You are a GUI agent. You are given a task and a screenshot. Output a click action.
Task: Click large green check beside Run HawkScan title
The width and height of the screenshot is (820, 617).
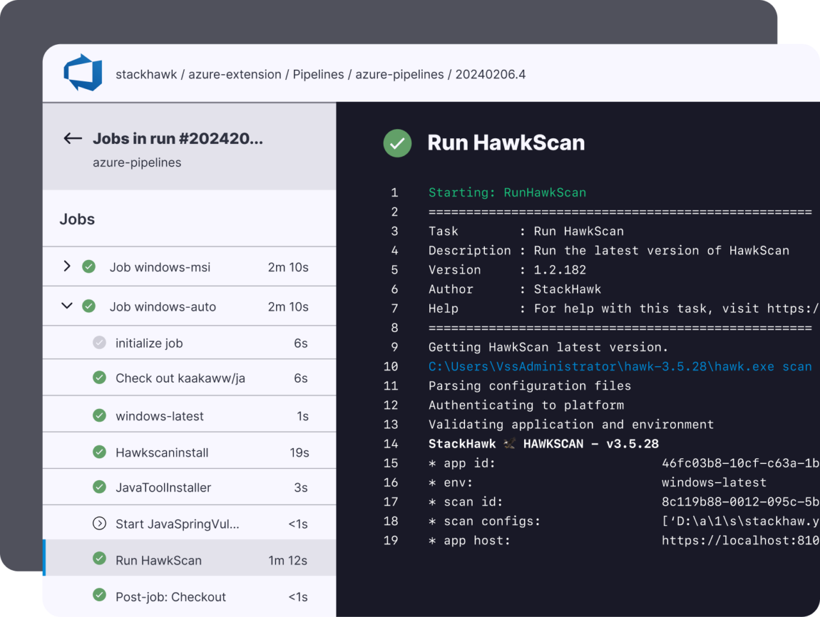coord(397,143)
